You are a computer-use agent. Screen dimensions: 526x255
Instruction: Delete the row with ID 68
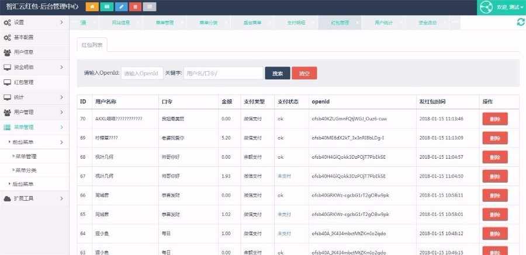point(495,157)
